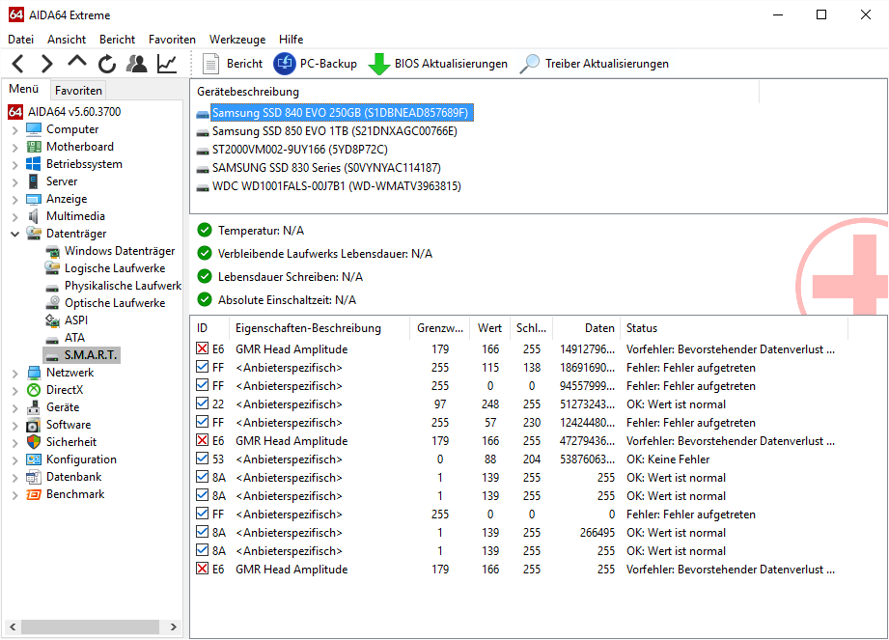Viewport: 889px width, 640px height.
Task: Open the ATA entry
Action: pyautogui.click(x=74, y=338)
